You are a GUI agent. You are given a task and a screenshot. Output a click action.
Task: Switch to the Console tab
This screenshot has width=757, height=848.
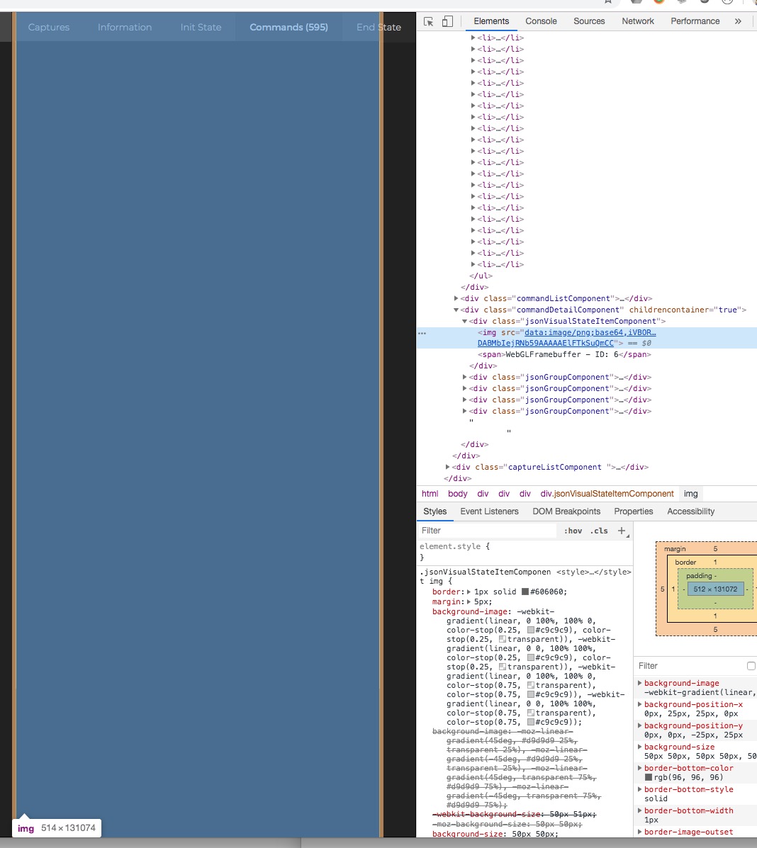click(x=541, y=21)
